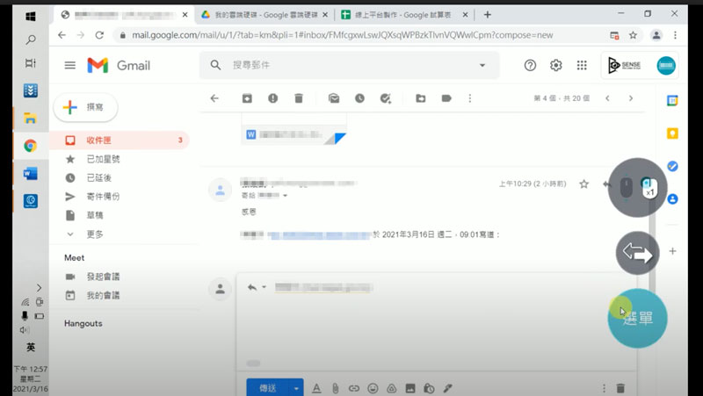Snooze the conversation
Viewport: 703px width, 396px height.
click(x=359, y=98)
